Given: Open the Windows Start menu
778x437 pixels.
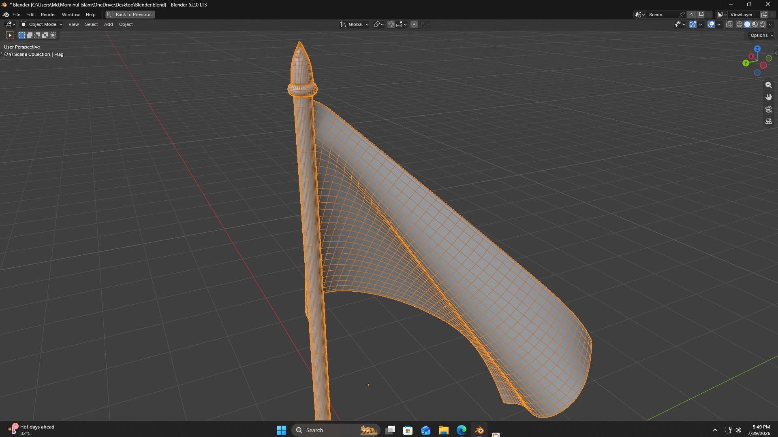Looking at the screenshot, I should [281, 430].
